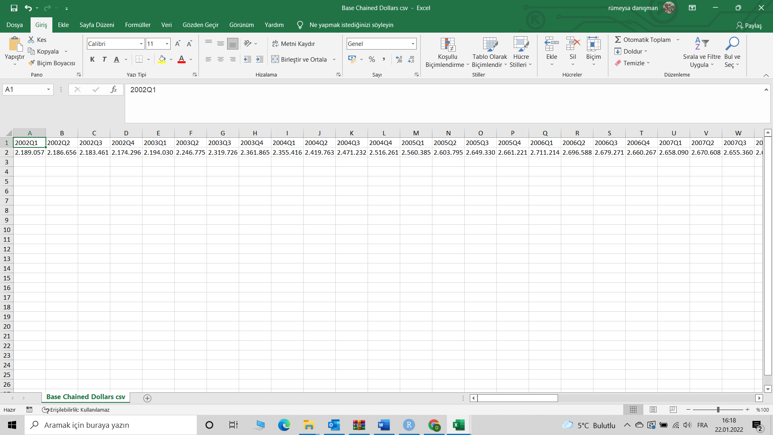Toggle Wrap Text (Metni Kaydır)
This screenshot has height=435, width=773.
(293, 43)
